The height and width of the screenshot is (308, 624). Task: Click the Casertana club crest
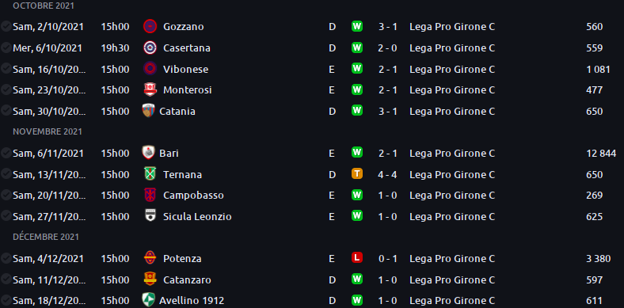(x=150, y=48)
